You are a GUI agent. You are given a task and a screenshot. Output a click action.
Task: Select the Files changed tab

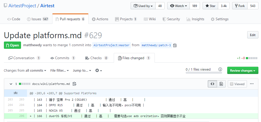134,58
